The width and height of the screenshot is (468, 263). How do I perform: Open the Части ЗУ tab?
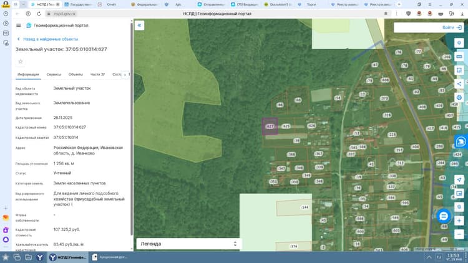97,74
